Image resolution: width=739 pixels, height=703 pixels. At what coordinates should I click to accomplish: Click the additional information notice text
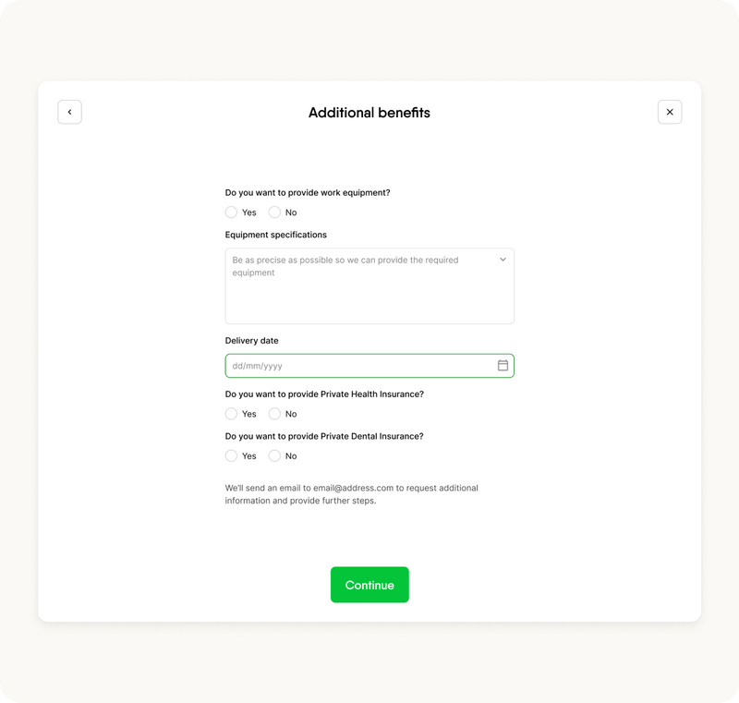tap(353, 493)
